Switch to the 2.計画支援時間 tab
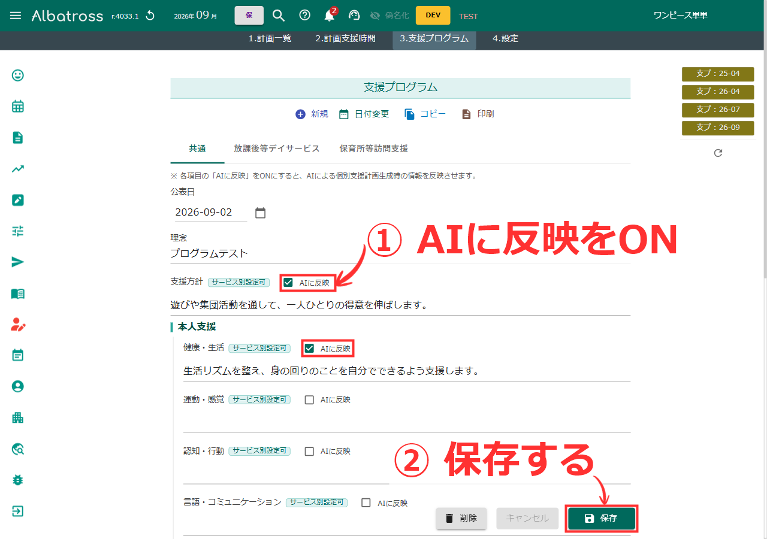 coord(346,38)
